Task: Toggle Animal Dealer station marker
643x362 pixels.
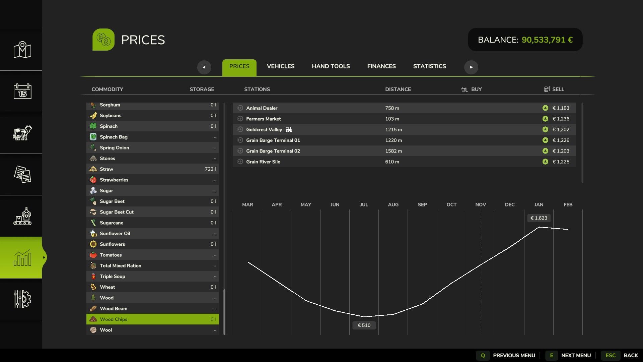Action: (x=240, y=108)
